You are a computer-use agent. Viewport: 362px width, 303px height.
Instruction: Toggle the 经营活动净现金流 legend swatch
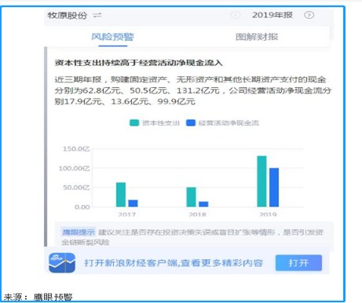click(x=191, y=122)
